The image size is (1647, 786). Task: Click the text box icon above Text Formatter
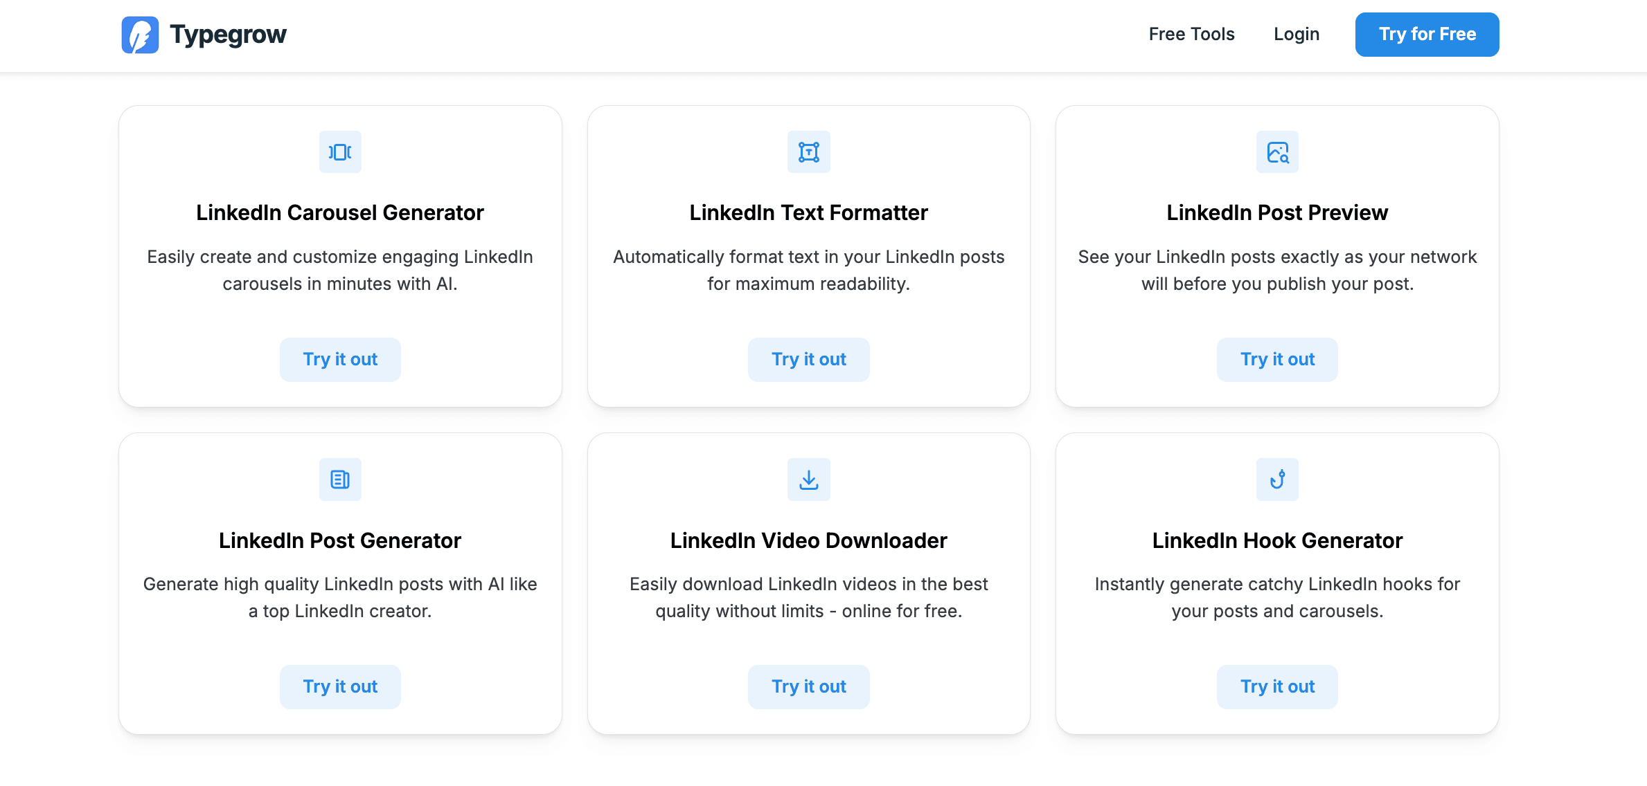click(x=809, y=152)
